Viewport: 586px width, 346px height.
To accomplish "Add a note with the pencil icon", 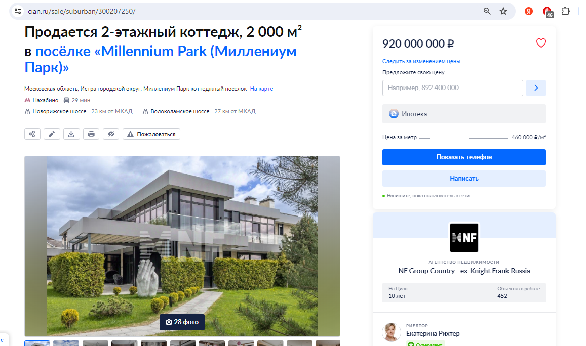I will (52, 134).
